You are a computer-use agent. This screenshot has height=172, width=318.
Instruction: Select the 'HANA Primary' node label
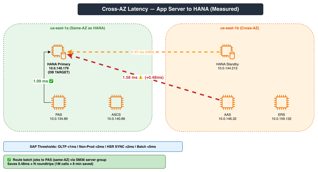click(59, 64)
